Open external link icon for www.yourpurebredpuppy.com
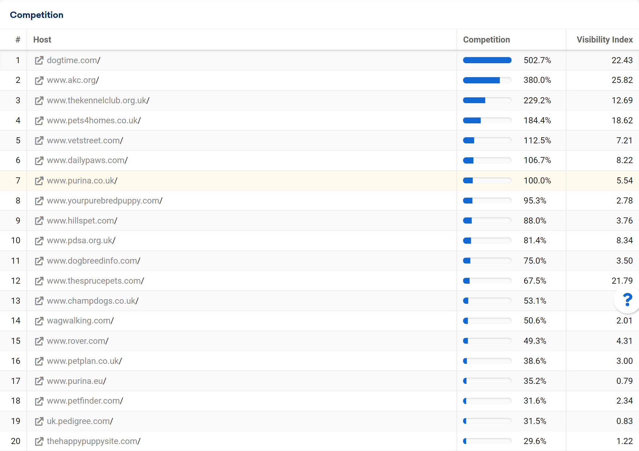The width and height of the screenshot is (639, 451). pos(39,201)
